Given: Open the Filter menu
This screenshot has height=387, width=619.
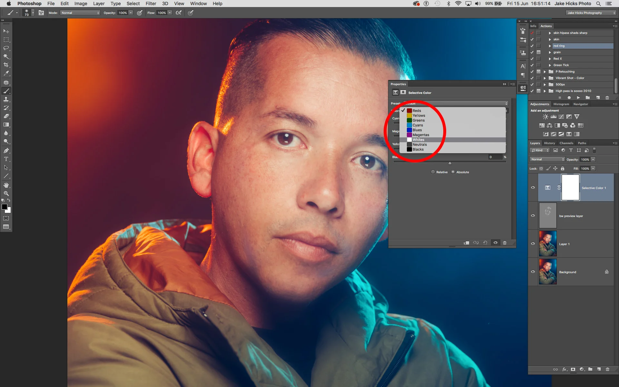Looking at the screenshot, I should [x=151, y=4].
